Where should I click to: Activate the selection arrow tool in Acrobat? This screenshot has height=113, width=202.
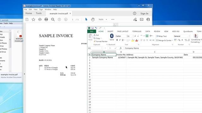click(86, 19)
